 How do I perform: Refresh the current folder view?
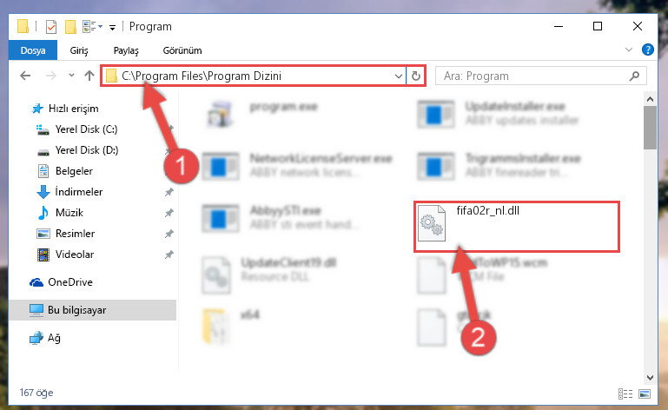pyautogui.click(x=416, y=76)
